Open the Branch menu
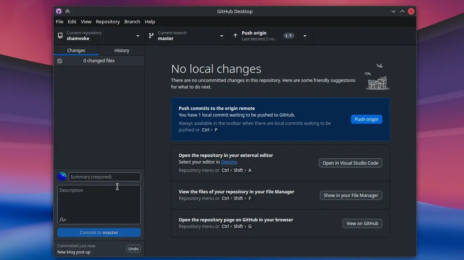Image resolution: width=464 pixels, height=260 pixels. click(x=132, y=21)
